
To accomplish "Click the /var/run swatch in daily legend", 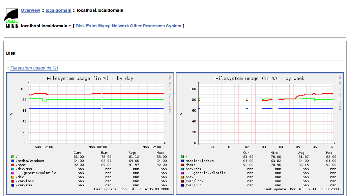I will tap(13, 185).
